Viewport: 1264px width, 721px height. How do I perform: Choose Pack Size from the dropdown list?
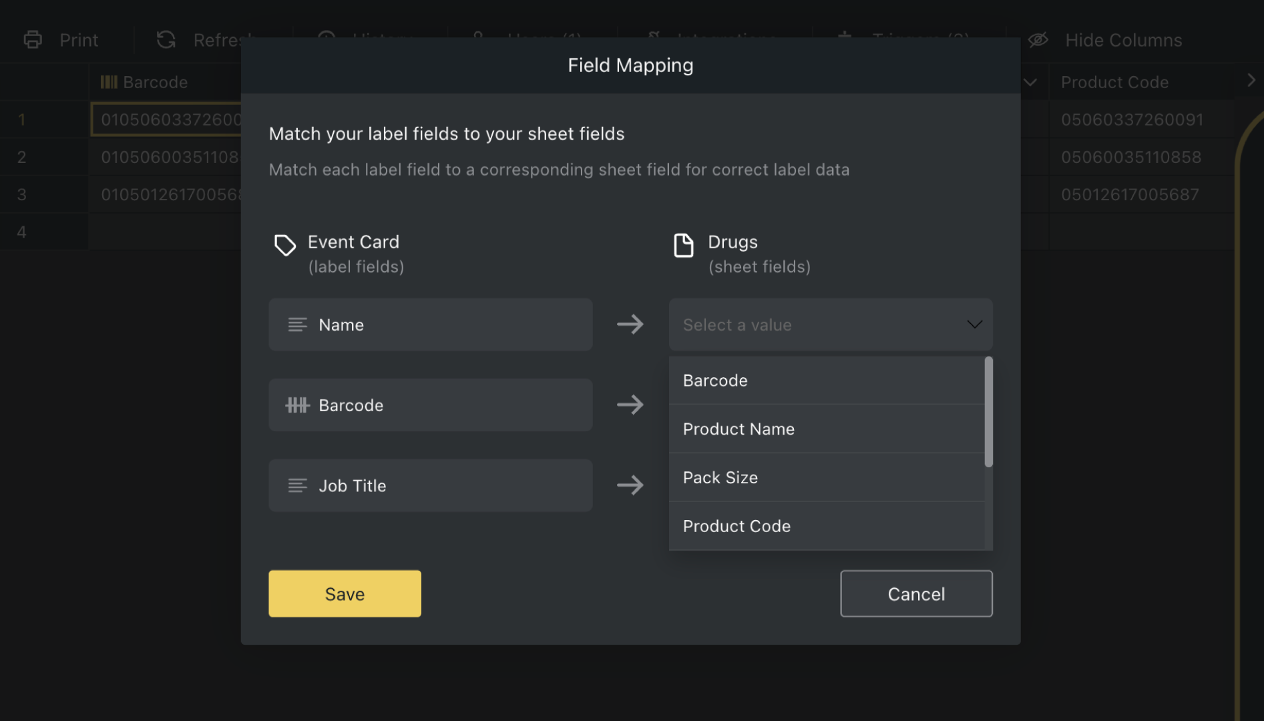(827, 477)
